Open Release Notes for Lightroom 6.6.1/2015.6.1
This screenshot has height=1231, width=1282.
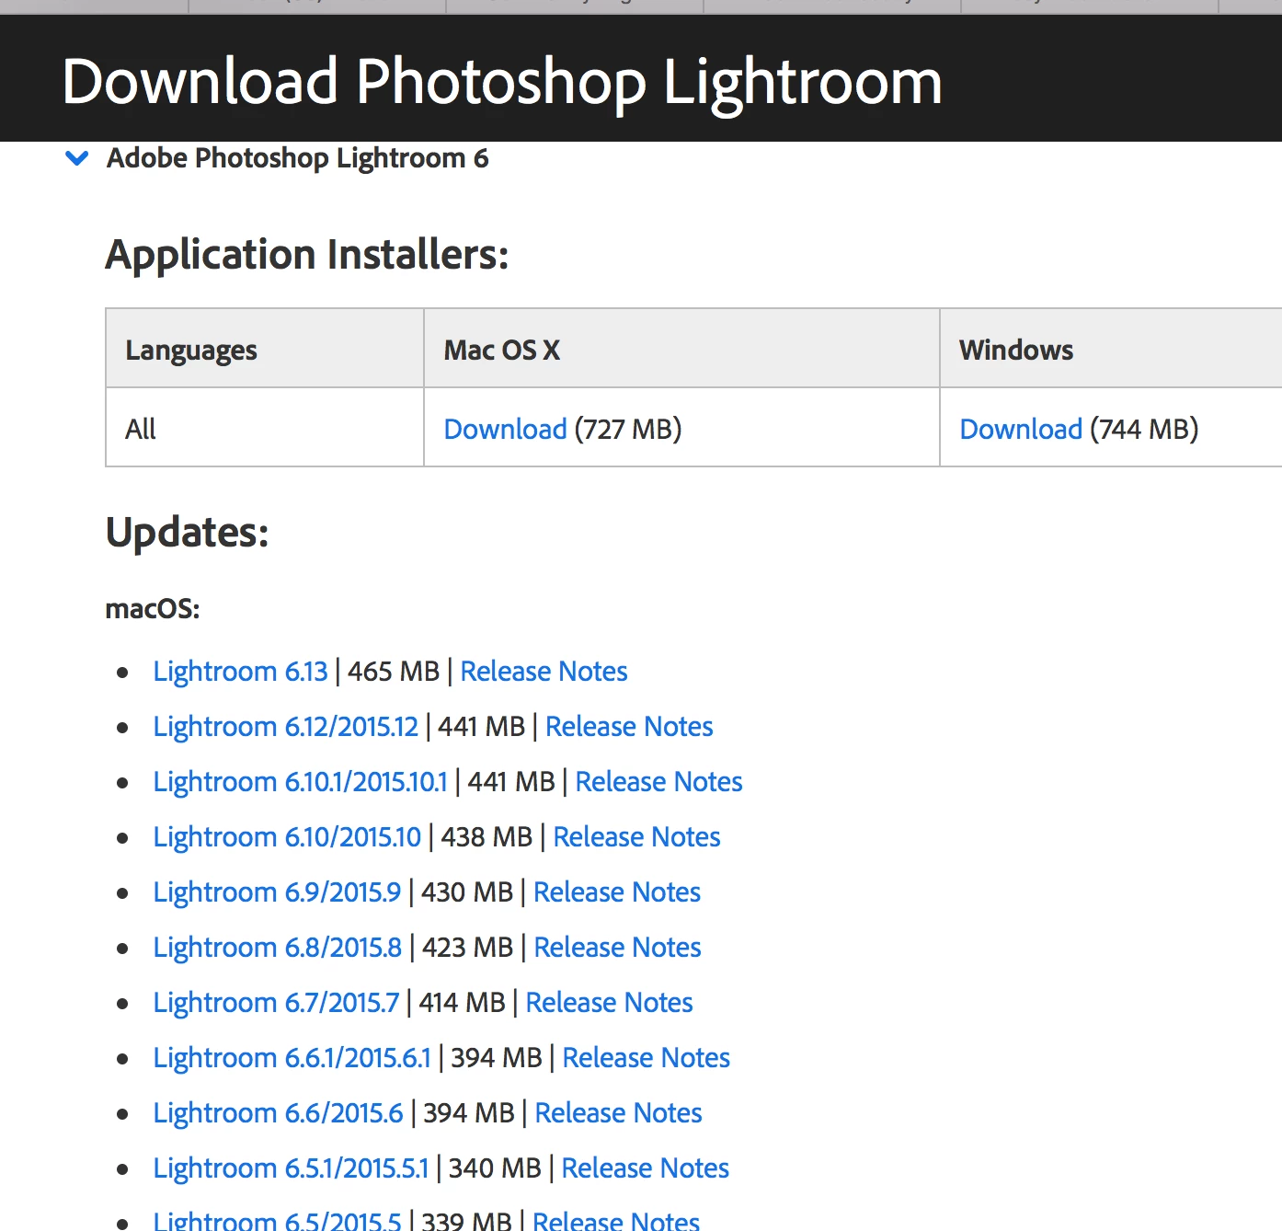tap(646, 1058)
